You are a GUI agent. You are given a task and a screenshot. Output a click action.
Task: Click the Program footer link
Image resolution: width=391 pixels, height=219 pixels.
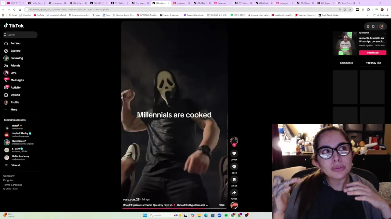pyautogui.click(x=8, y=180)
